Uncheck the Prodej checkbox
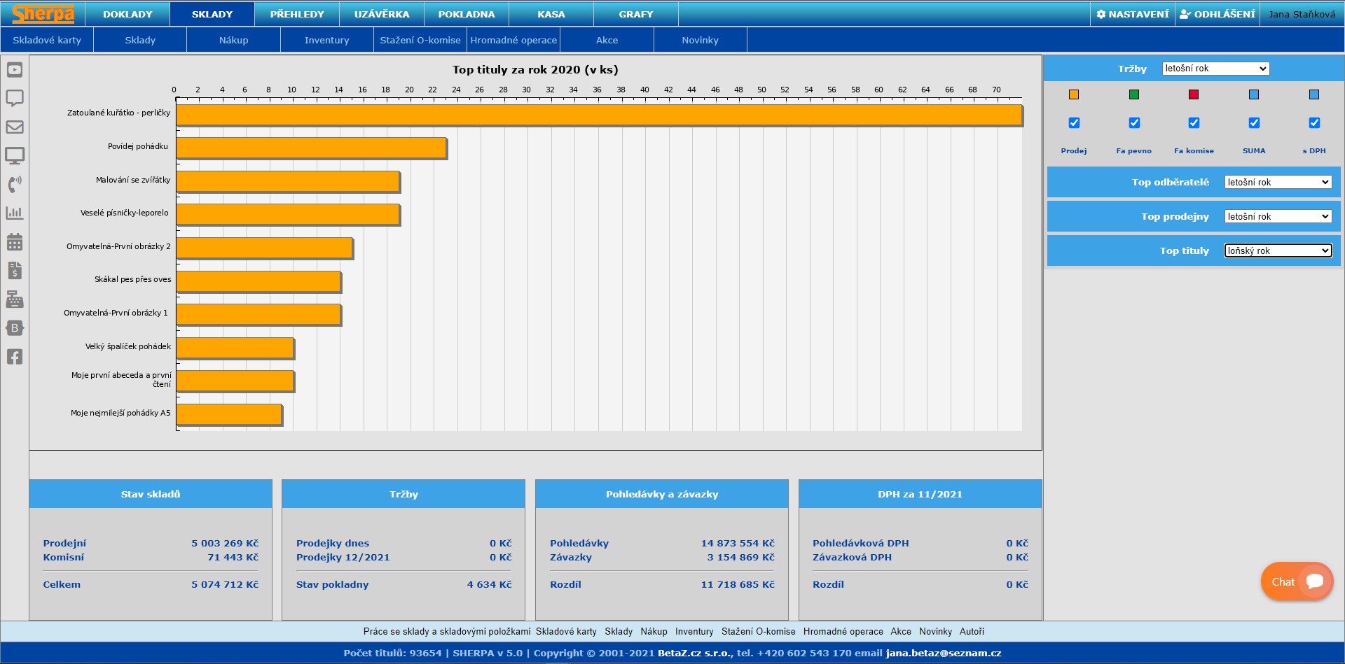Image resolution: width=1345 pixels, height=664 pixels. 1074,123
